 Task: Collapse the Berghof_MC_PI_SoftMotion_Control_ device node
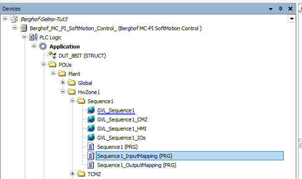tap(14, 27)
